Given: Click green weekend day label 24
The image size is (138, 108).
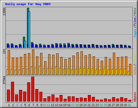Looking at the screenshot, I should (101, 105).
